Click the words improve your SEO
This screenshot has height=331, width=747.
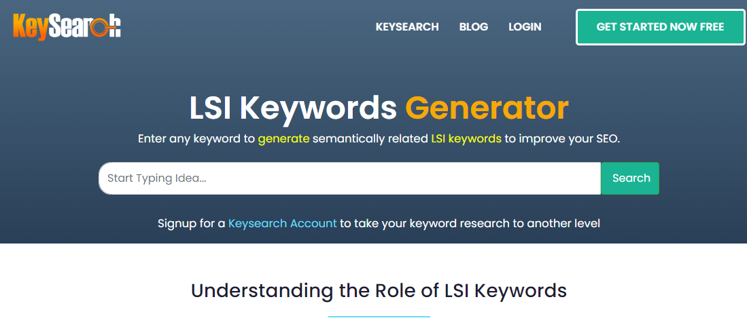[570, 139]
